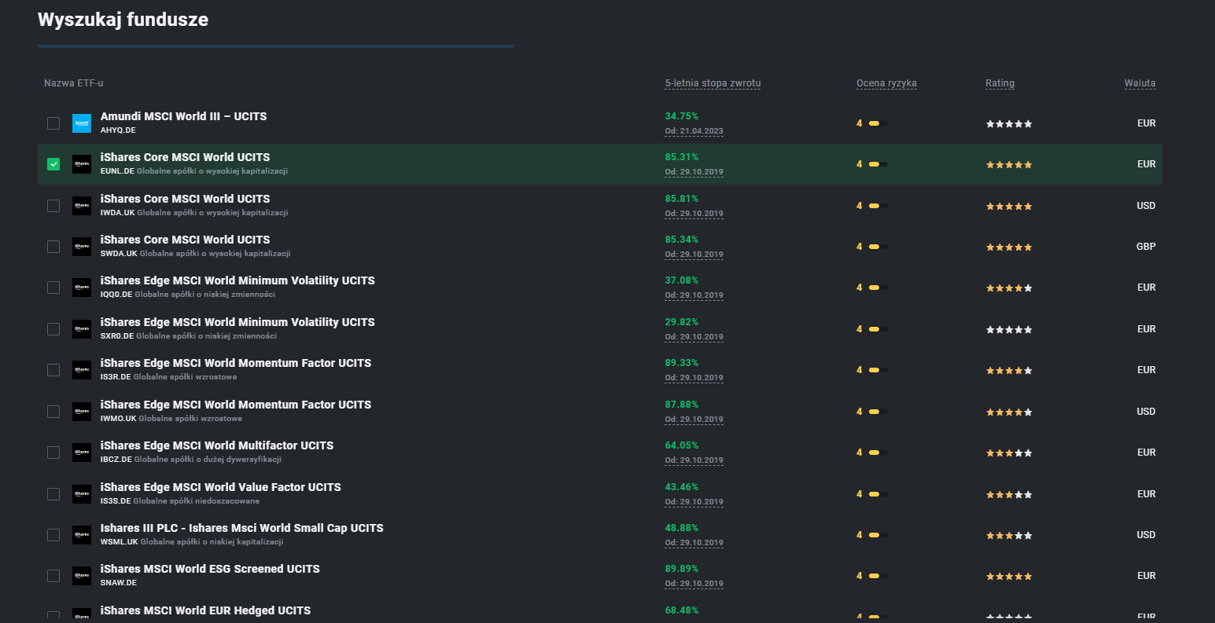Click the Amundi logo icon
Image resolution: width=1215 pixels, height=623 pixels.
pyautogui.click(x=82, y=123)
